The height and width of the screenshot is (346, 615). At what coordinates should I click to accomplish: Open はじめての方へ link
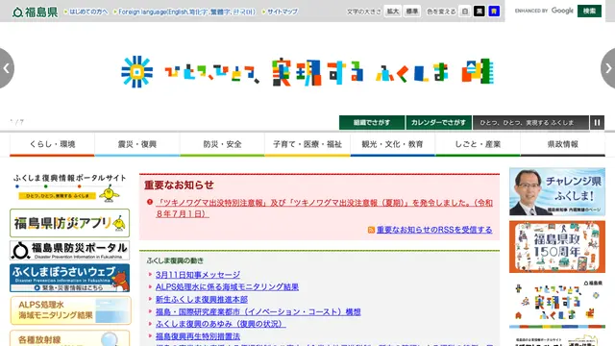click(88, 12)
